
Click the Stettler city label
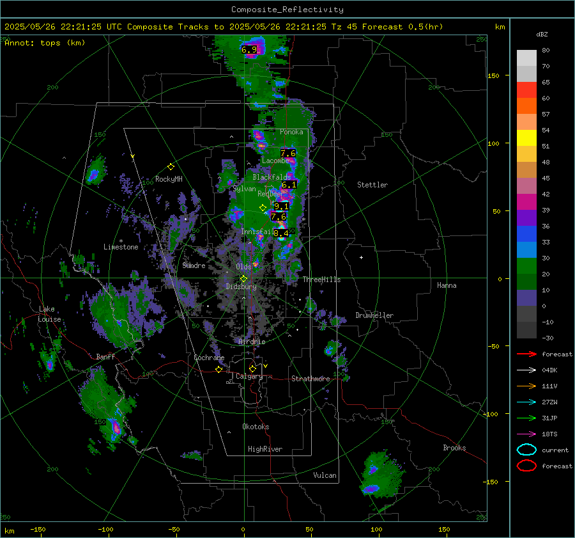click(x=372, y=185)
